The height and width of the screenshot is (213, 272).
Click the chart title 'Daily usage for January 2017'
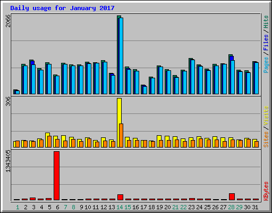point(62,8)
